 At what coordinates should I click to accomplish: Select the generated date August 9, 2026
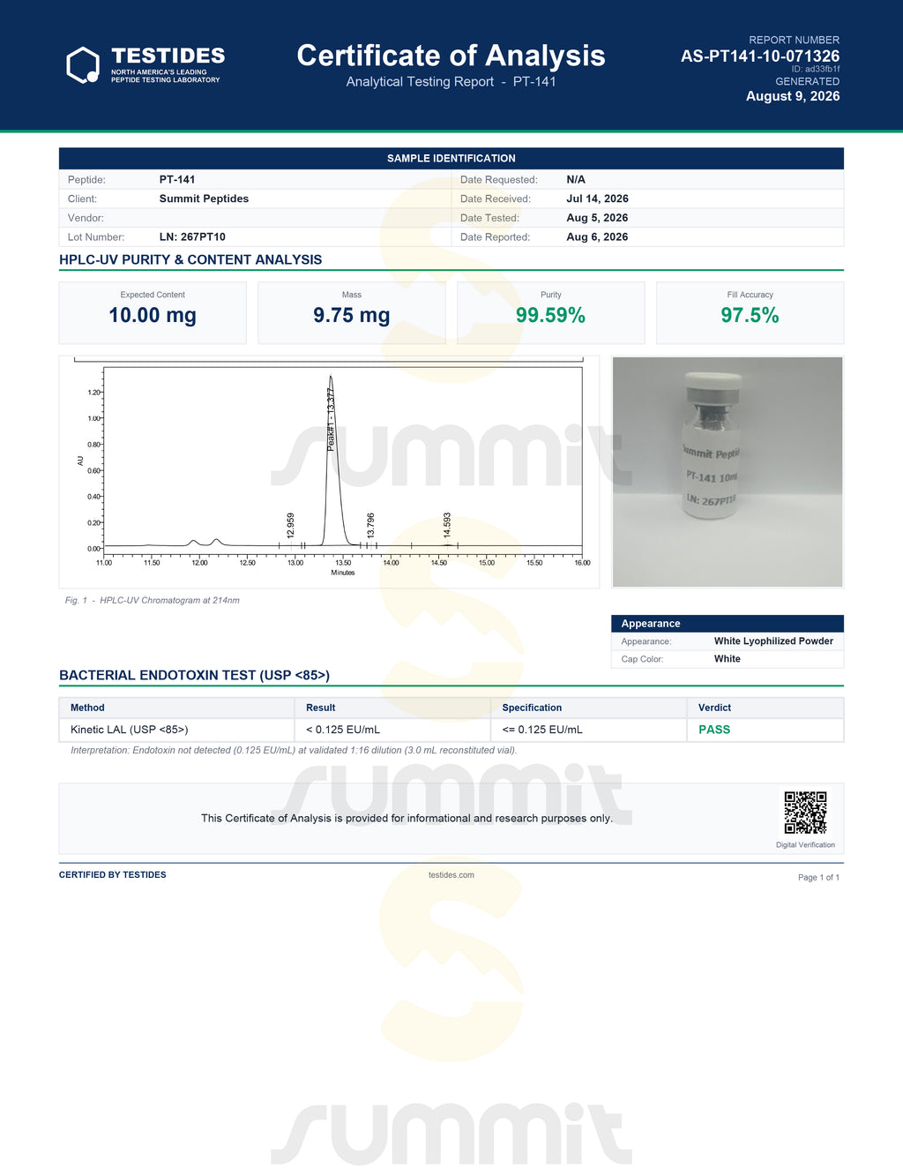tap(793, 96)
